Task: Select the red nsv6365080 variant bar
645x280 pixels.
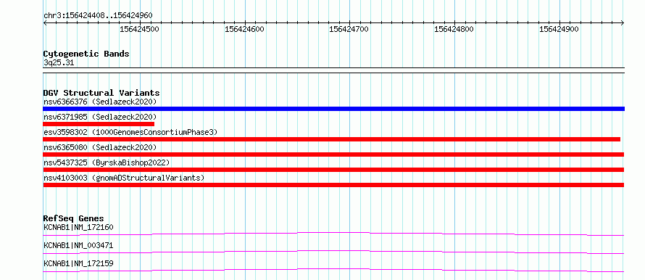Action: [333, 155]
